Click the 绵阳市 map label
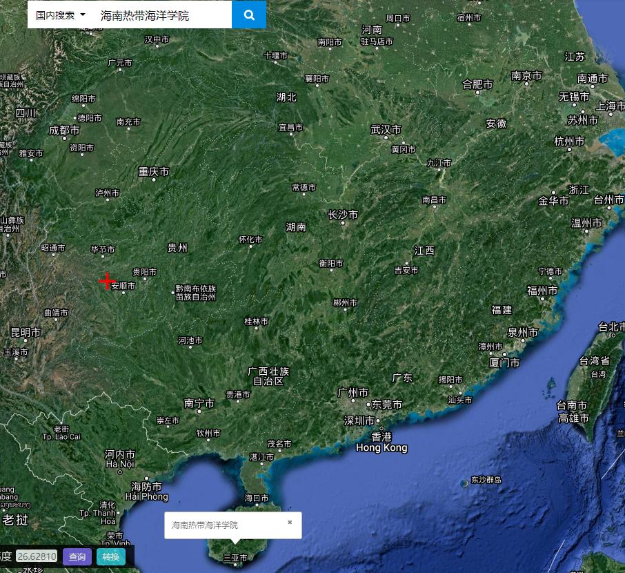625x573 pixels. pyautogui.click(x=83, y=99)
